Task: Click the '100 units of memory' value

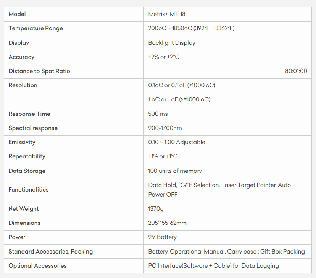Action: 175,171
